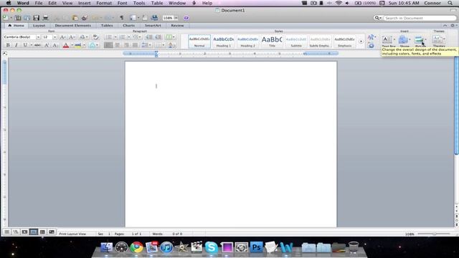The width and height of the screenshot is (459, 258).
Task: Click the Paste clipboard icon in toolbar
Action: pyautogui.click(x=75, y=18)
